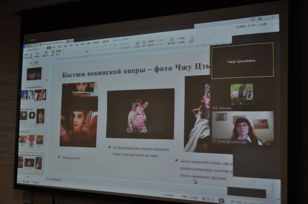Click the fit-to-window icon beside 110%
308x204 pixels.
(x=232, y=202)
